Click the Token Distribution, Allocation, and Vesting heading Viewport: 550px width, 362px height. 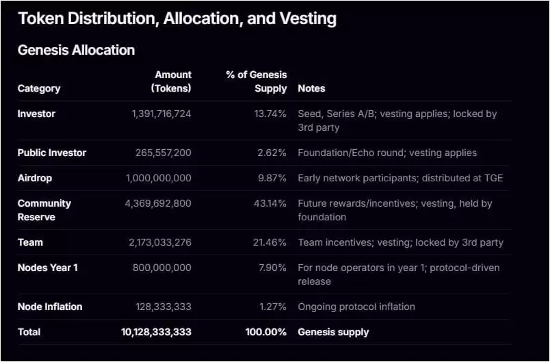[x=177, y=18]
